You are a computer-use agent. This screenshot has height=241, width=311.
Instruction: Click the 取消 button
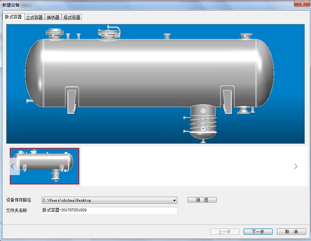click(292, 232)
